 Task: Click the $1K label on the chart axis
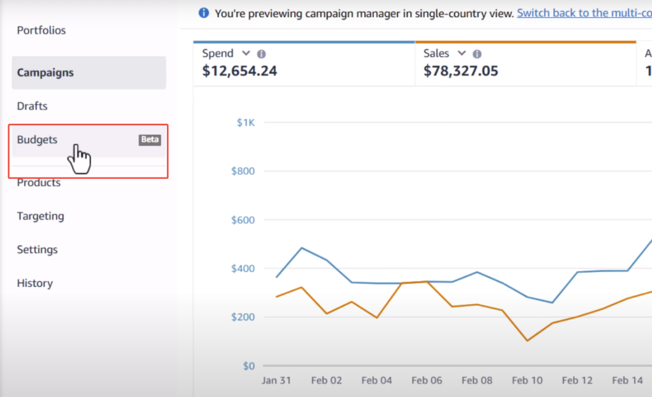[246, 122]
